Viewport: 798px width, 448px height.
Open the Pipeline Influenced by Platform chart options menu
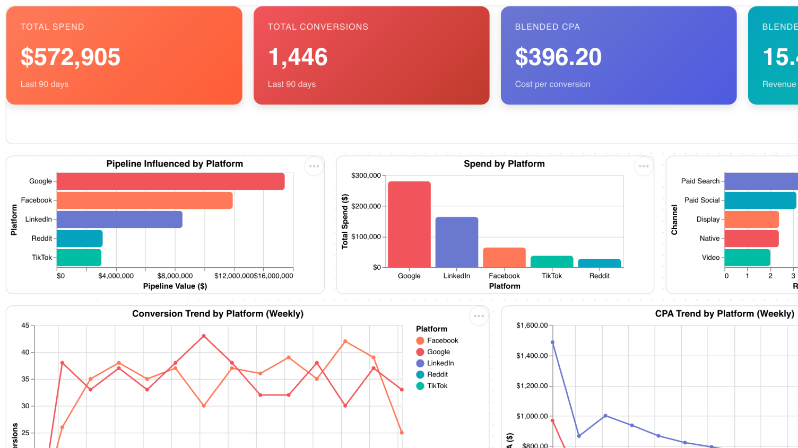point(314,166)
